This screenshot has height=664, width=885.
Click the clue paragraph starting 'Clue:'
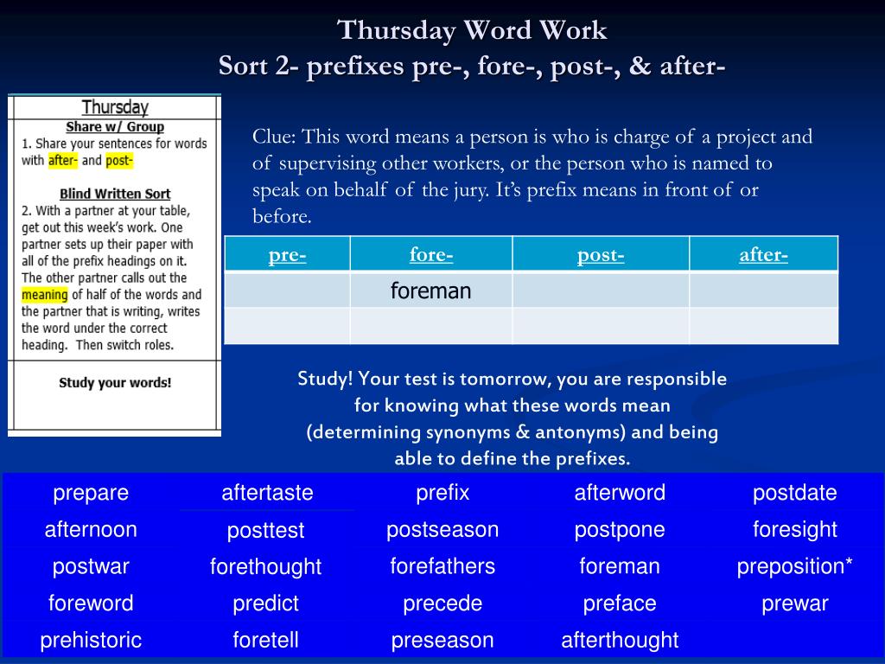pyautogui.click(x=532, y=176)
